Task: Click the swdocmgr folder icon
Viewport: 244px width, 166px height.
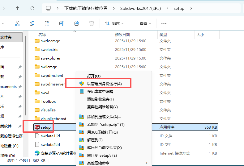Action: pyautogui.click(x=37, y=41)
